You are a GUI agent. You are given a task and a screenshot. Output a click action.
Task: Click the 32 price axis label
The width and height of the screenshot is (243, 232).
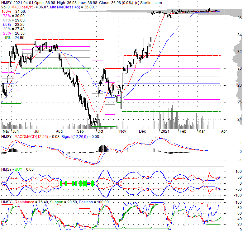(240, 52)
